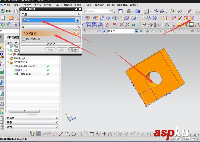The image size is (200, 142).
Task: Open the 文件(F) menu
Action: pyautogui.click(x=8, y=5)
